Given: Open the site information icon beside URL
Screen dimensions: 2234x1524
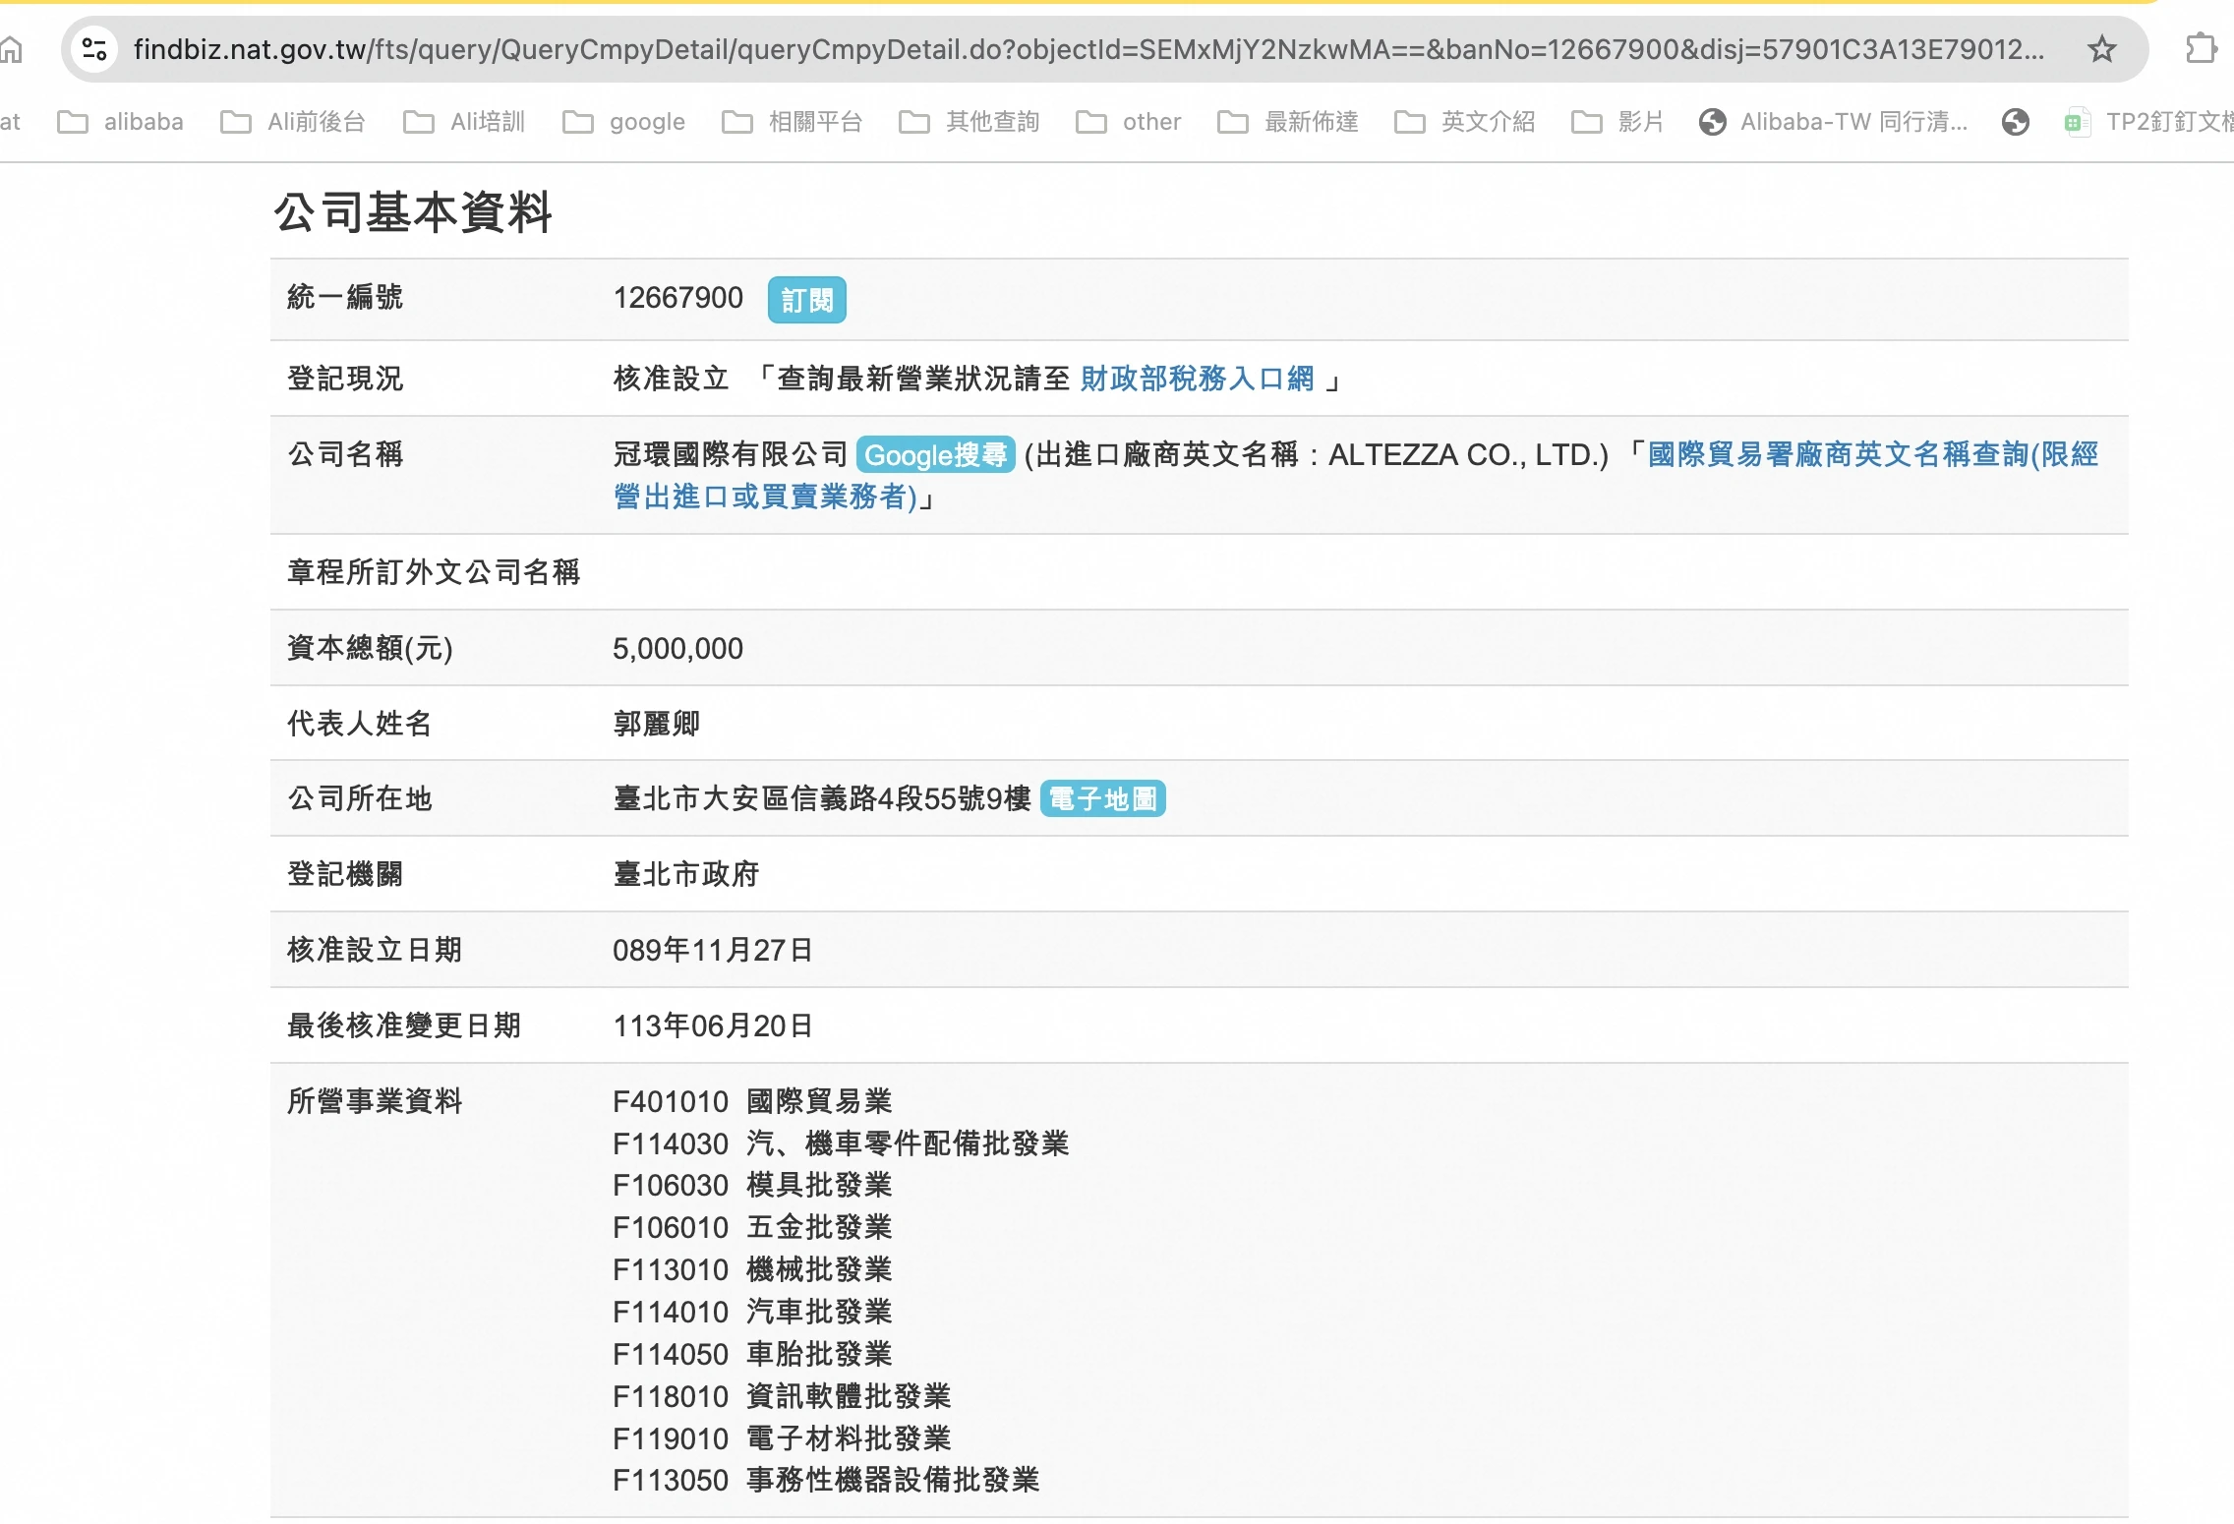Looking at the screenshot, I should point(94,49).
